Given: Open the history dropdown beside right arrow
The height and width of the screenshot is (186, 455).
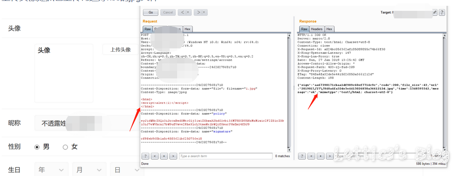Looking at the screenshot, I should 205,12.
